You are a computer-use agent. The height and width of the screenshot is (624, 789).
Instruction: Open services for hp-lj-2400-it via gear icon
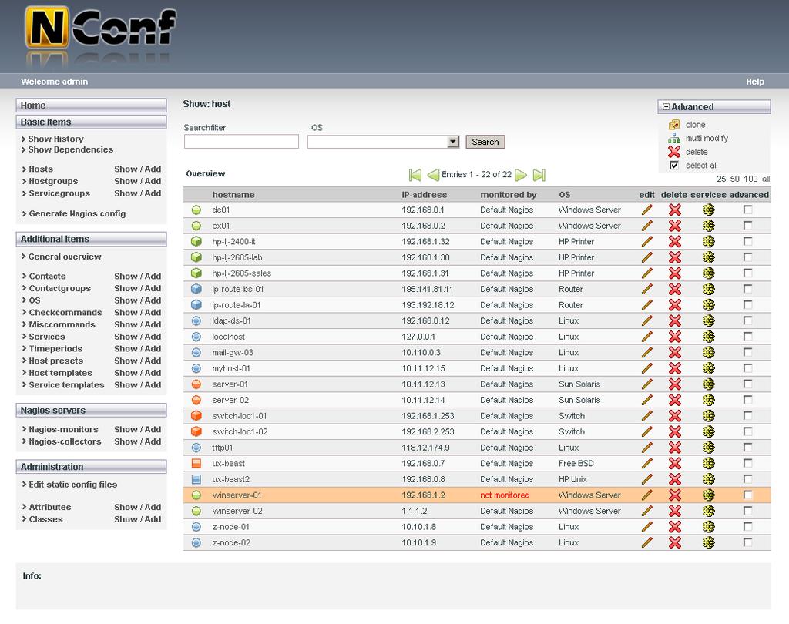pos(709,242)
